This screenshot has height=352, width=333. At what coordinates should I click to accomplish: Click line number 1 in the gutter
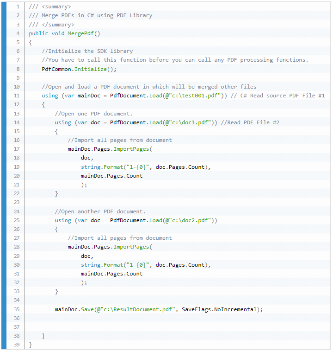pos(18,7)
